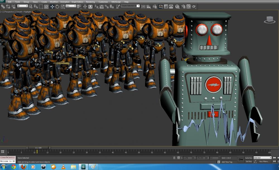Click the Select by Name icon
The image size is (279, 170).
(x=36, y=6)
